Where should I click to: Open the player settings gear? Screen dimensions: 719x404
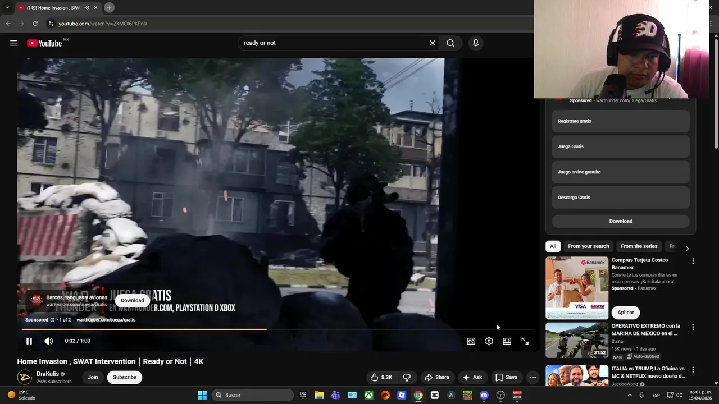pyautogui.click(x=489, y=341)
